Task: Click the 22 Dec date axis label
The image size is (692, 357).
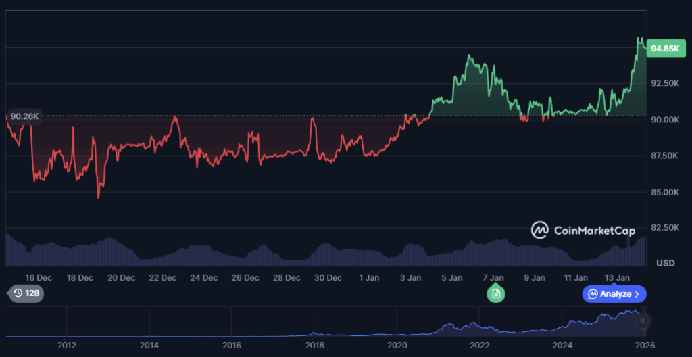Action: point(163,277)
